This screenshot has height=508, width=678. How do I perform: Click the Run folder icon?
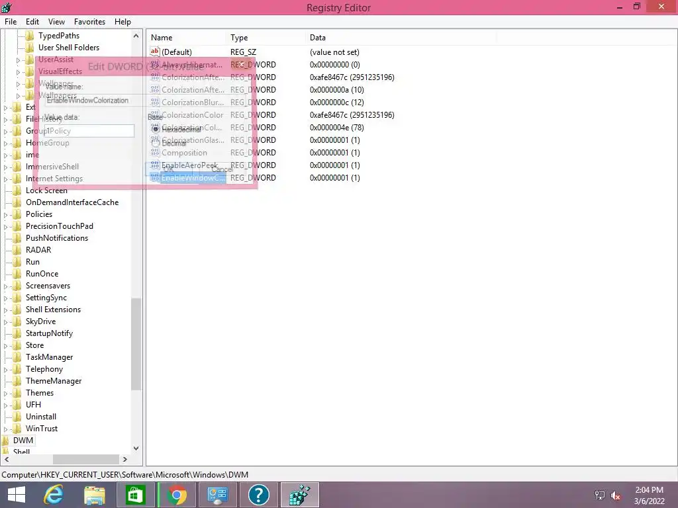point(17,262)
